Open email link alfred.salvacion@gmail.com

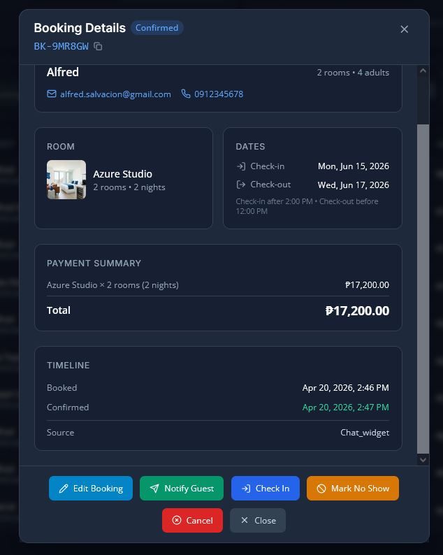click(115, 94)
